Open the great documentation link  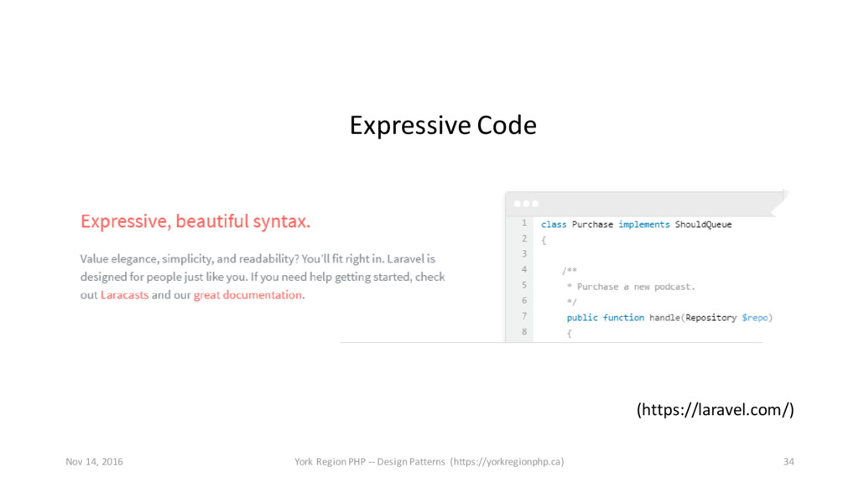click(x=247, y=294)
